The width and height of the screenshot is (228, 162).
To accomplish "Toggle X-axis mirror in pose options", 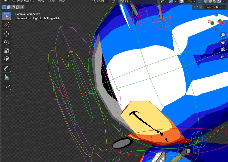I will (x=201, y=7).
